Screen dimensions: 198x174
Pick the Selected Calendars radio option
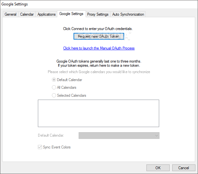point(54,95)
